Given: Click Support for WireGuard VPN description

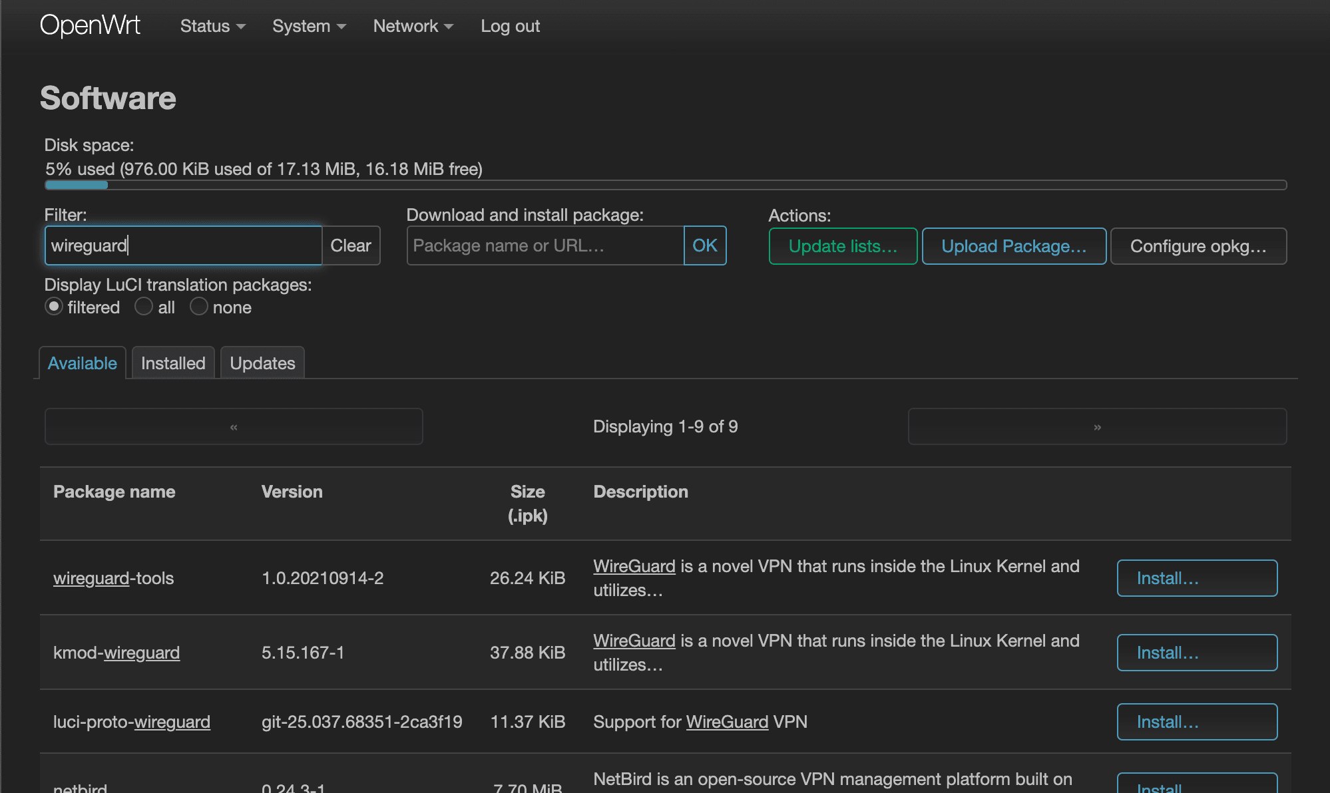Looking at the screenshot, I should (x=700, y=722).
